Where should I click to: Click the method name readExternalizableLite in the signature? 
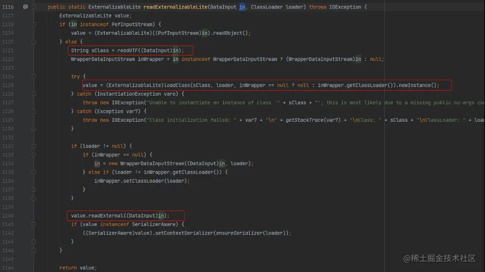[175, 7]
